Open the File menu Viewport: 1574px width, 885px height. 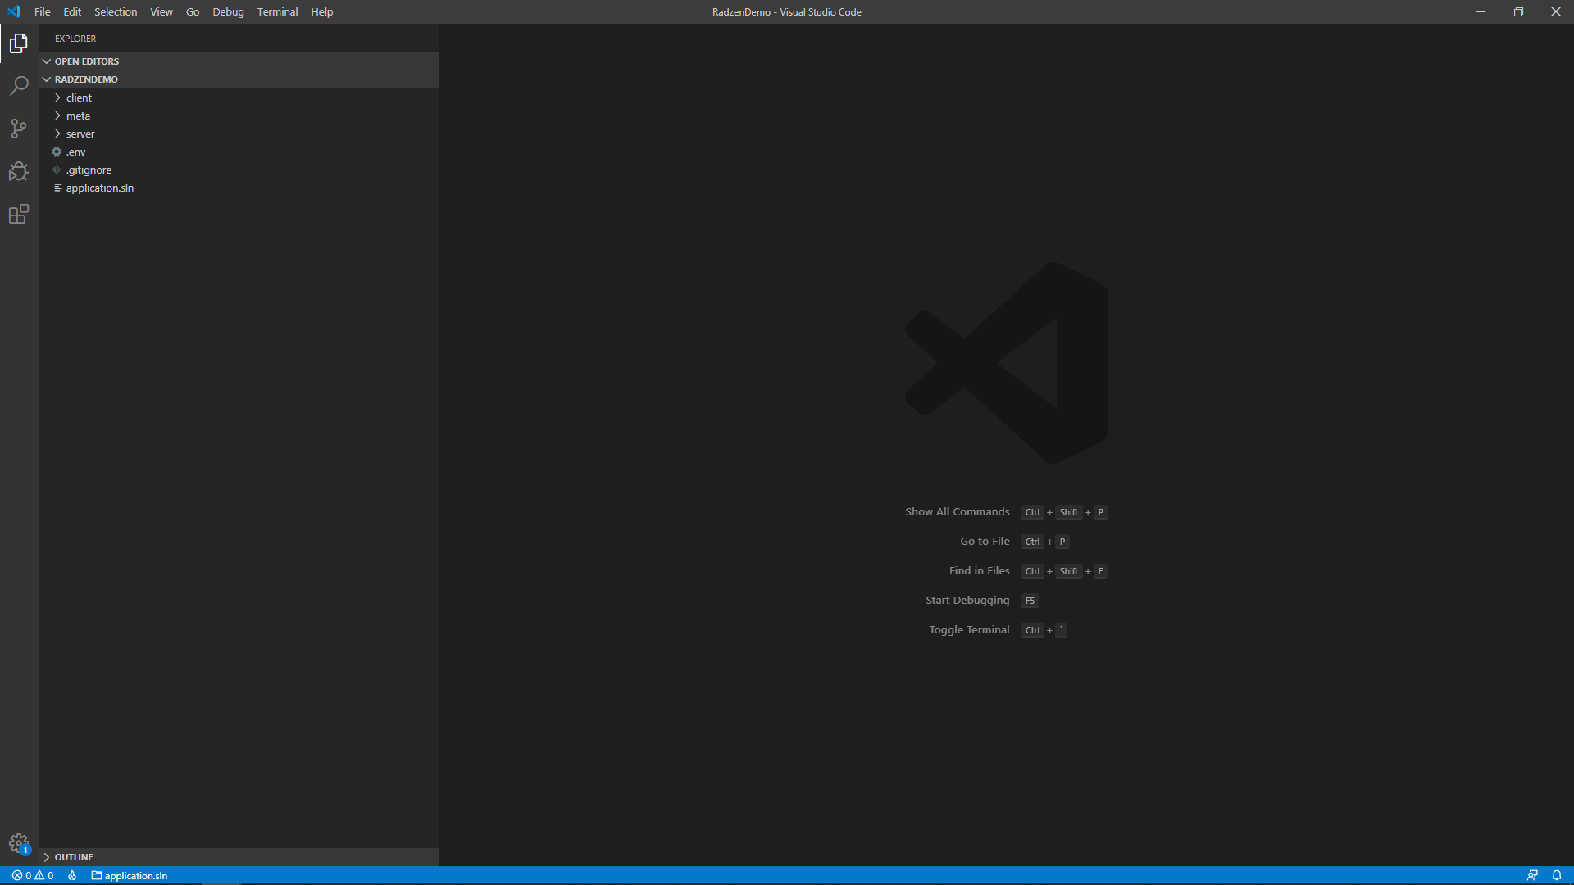click(x=43, y=11)
